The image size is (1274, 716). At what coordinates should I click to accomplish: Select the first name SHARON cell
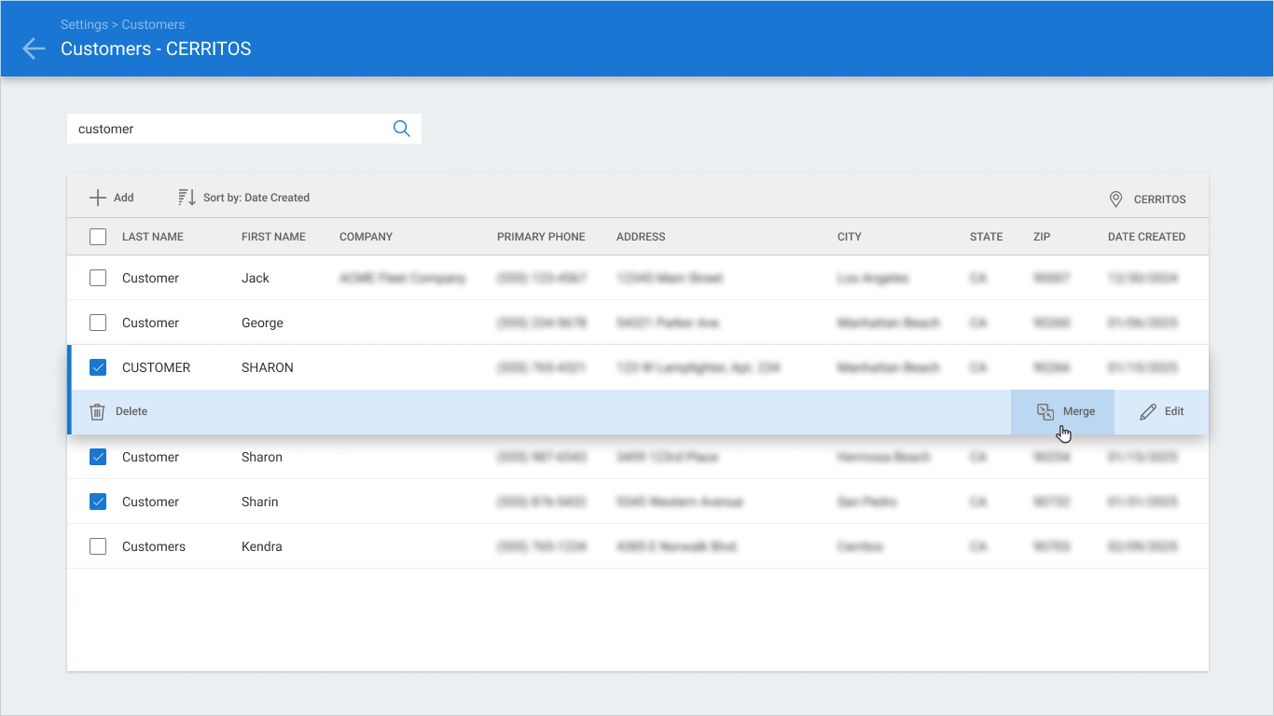coord(268,367)
